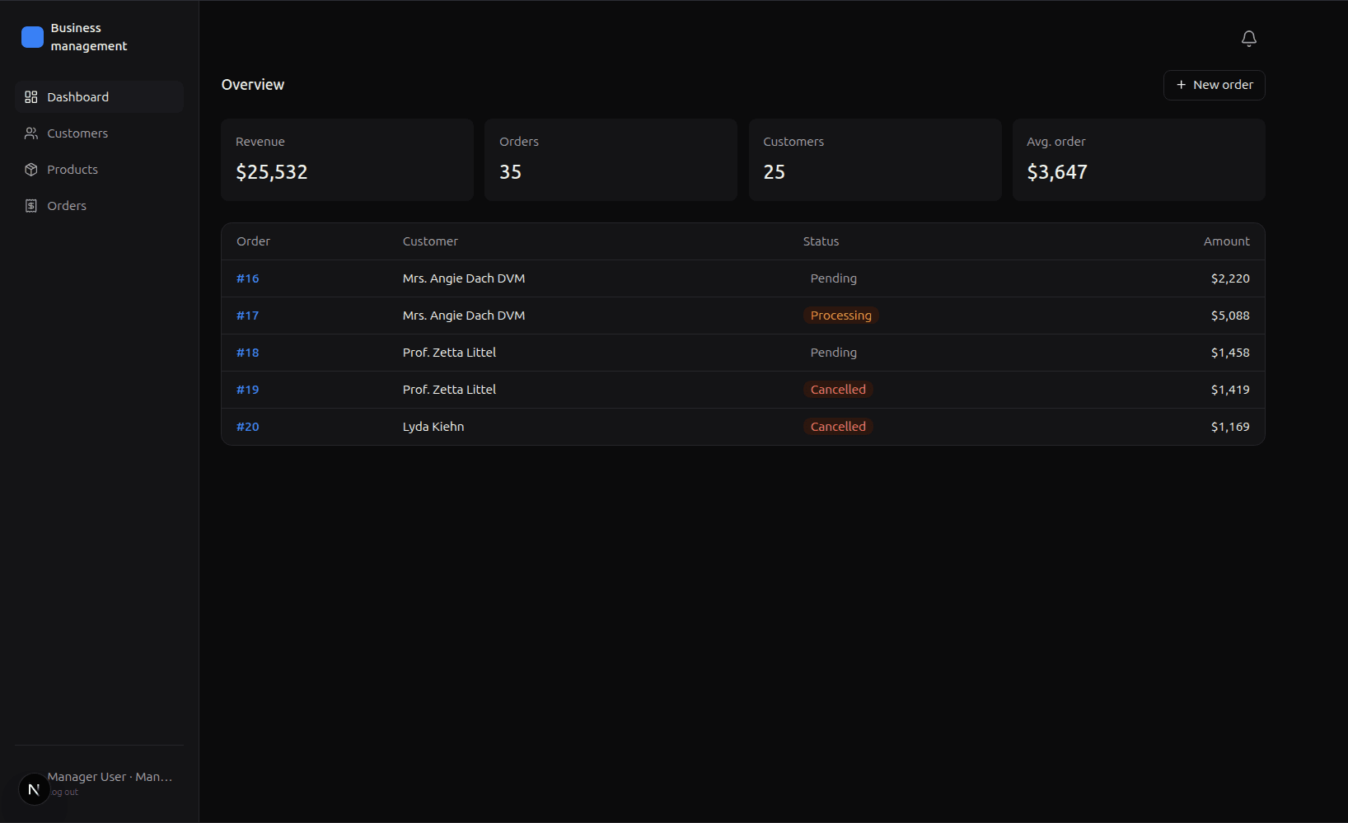The image size is (1348, 823).
Task: Open the Dashboard menu item
Action: (99, 97)
